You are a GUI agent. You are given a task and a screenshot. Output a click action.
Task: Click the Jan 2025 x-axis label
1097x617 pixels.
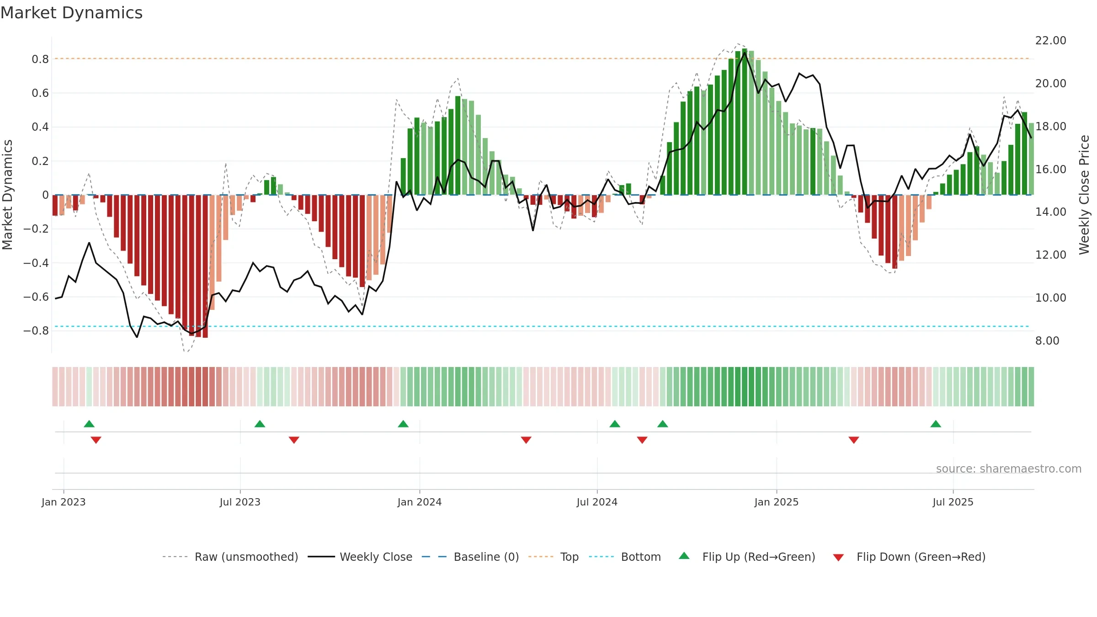777,502
